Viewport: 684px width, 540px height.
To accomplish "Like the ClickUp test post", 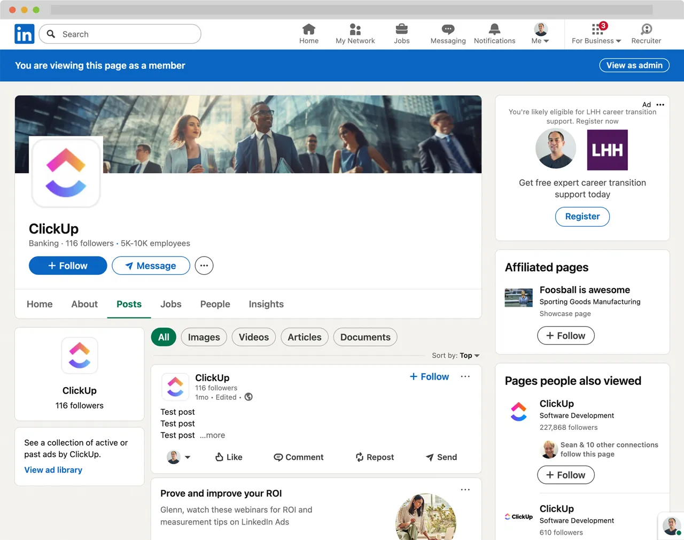I will pos(228,457).
